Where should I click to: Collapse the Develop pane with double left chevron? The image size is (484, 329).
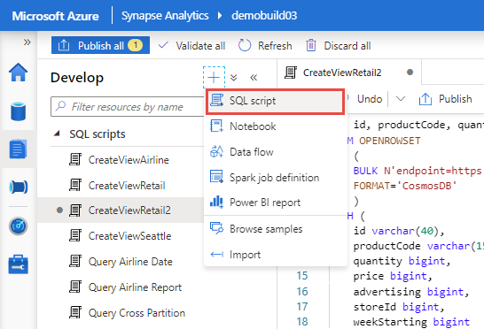coord(254,77)
